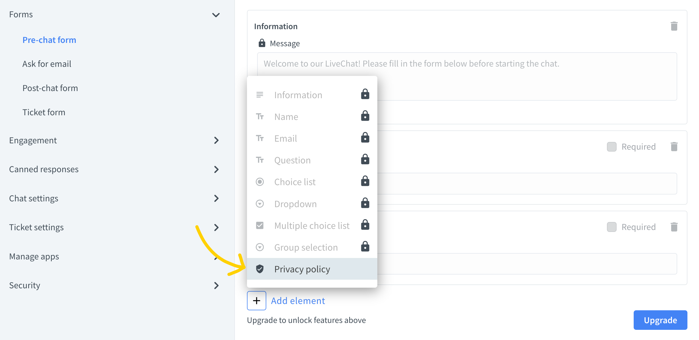699x340 pixels.
Task: Click circled arrow icon beside Group selection
Action: coord(260,247)
